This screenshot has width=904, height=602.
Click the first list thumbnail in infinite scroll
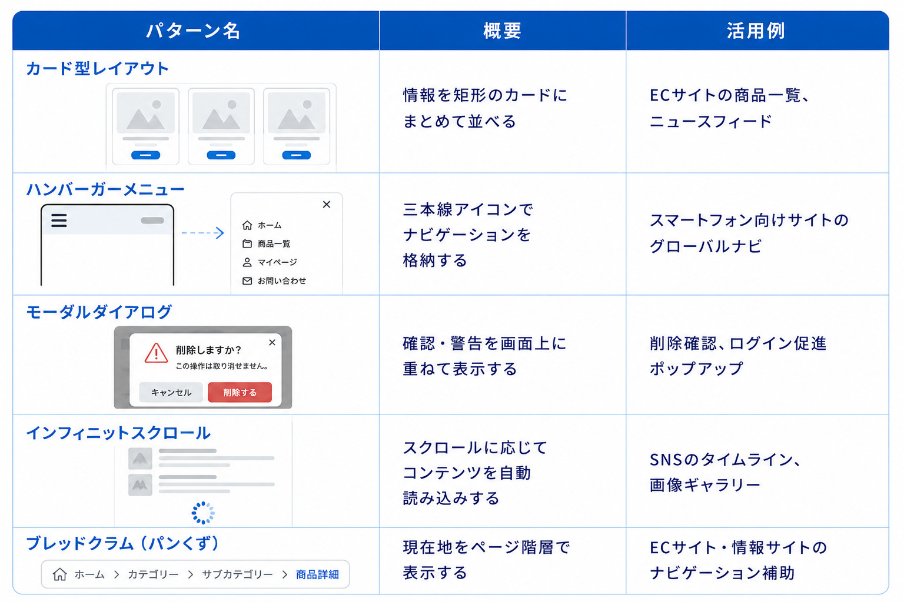pyautogui.click(x=140, y=459)
